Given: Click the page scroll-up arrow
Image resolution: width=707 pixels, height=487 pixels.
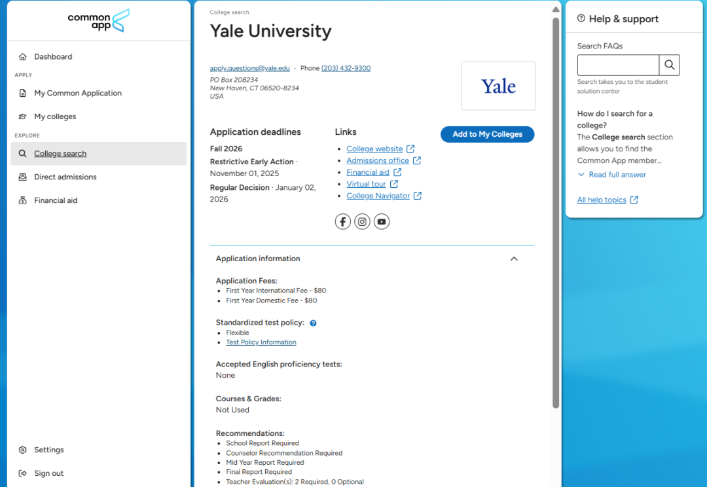Looking at the screenshot, I should [556, 10].
